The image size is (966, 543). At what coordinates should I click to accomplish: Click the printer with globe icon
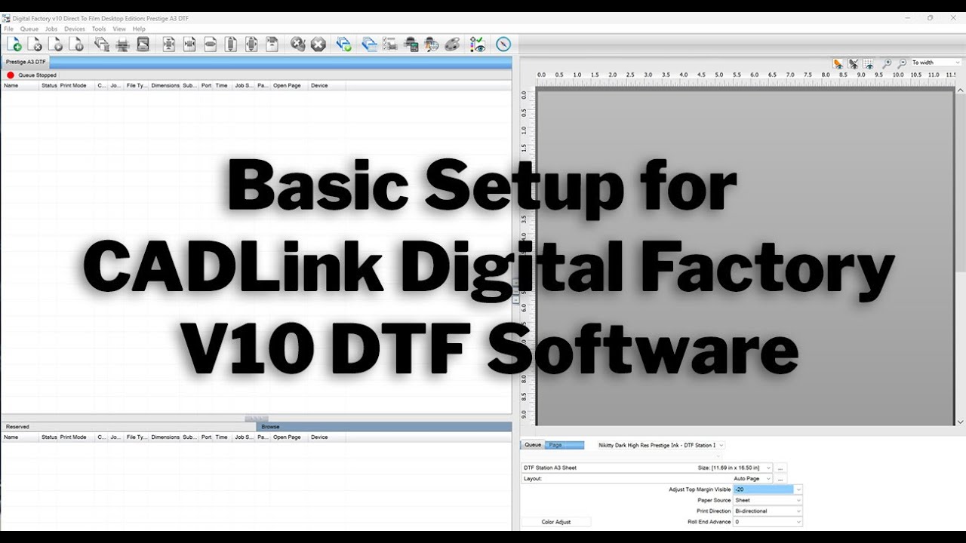coord(431,44)
